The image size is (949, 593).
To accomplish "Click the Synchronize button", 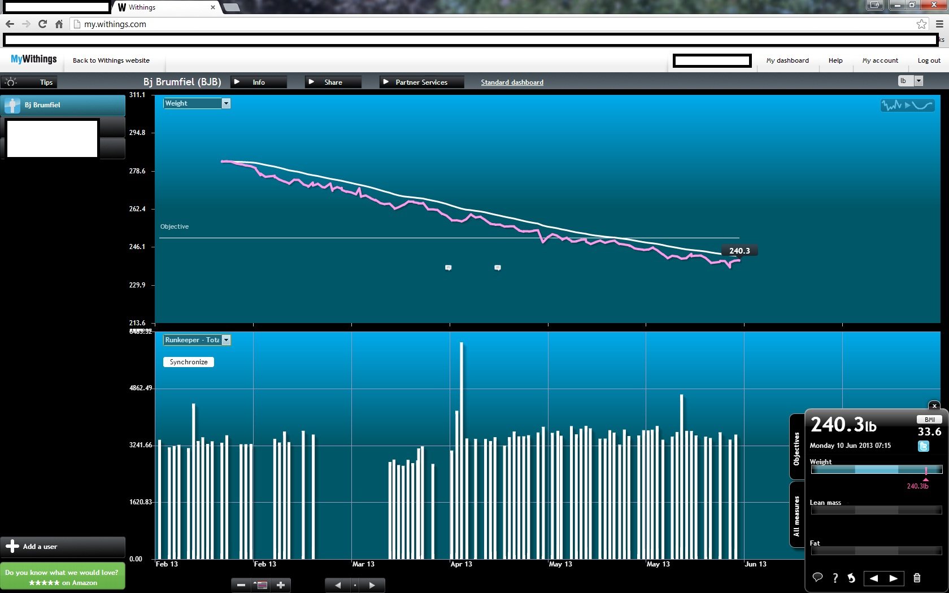I will tap(189, 362).
